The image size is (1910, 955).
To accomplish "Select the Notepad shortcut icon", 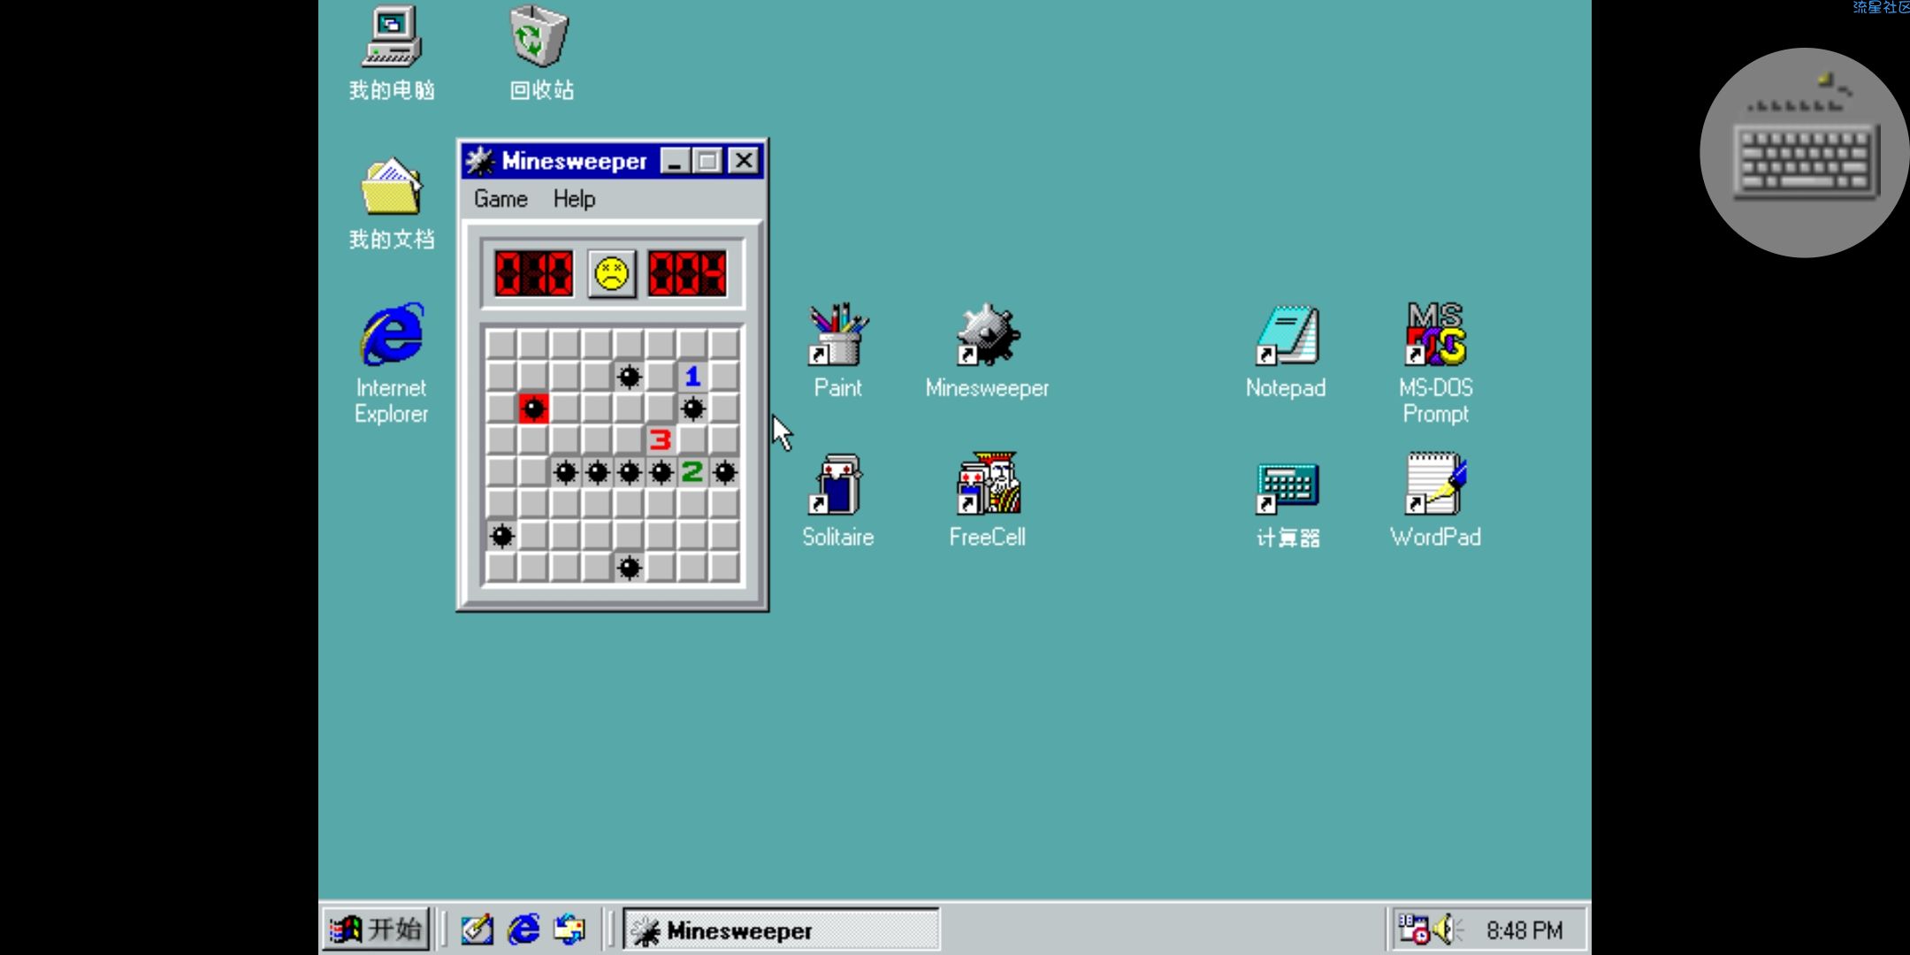I will pyautogui.click(x=1286, y=350).
